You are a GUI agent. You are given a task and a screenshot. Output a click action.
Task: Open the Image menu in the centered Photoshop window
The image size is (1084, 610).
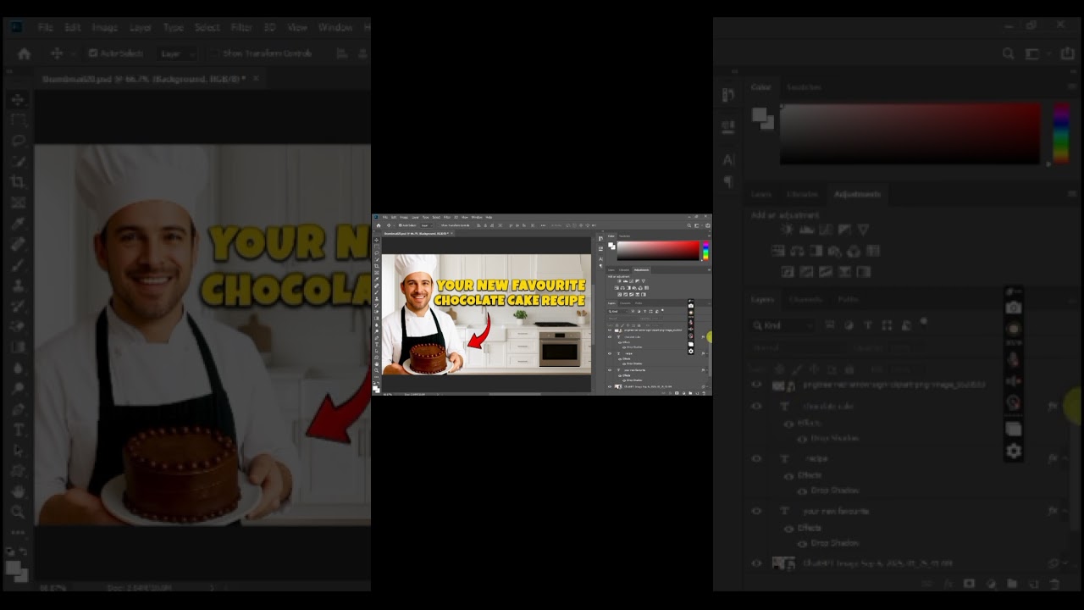coord(406,218)
